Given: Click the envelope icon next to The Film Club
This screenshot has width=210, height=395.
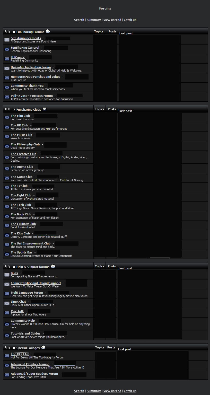Looking at the screenshot, I should pos(7,118).
